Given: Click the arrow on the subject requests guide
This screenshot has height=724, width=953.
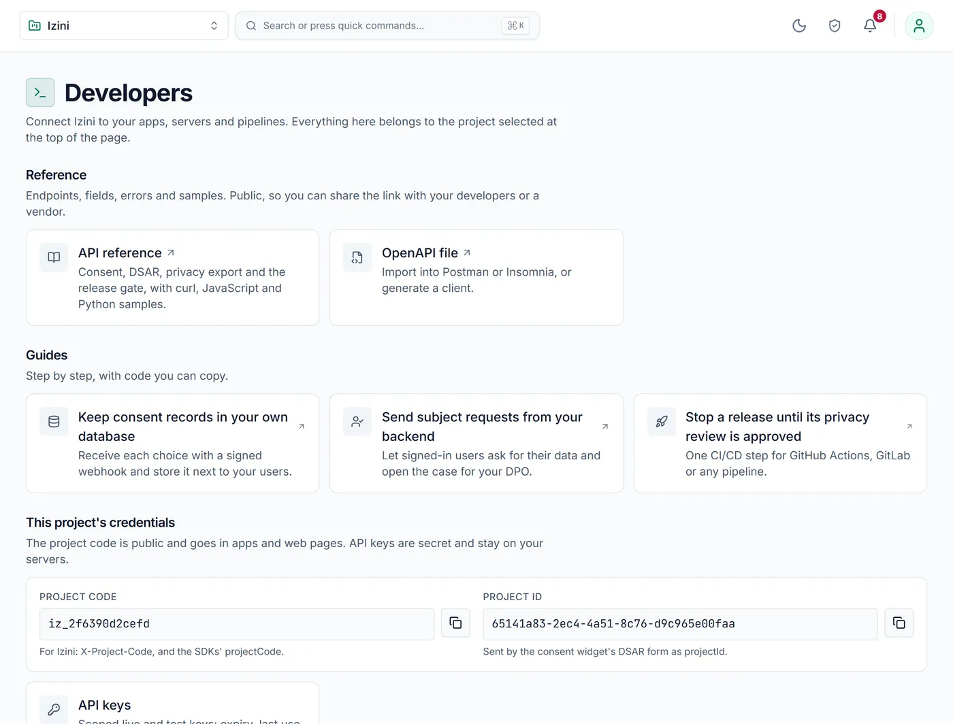Looking at the screenshot, I should [605, 427].
